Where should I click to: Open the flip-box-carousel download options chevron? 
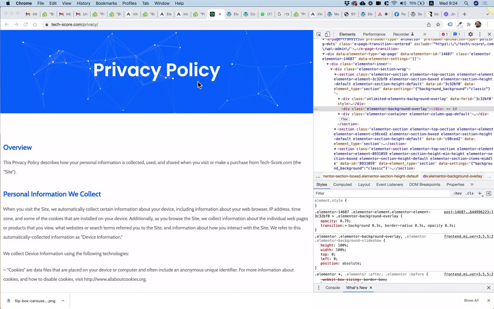(63, 301)
